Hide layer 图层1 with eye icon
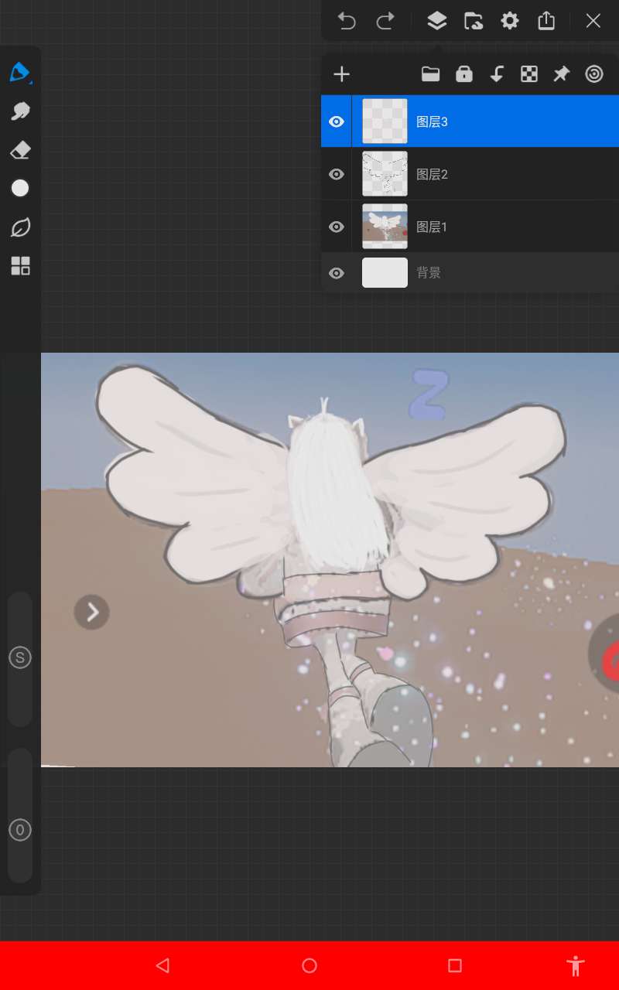This screenshot has height=990, width=619. coord(336,227)
